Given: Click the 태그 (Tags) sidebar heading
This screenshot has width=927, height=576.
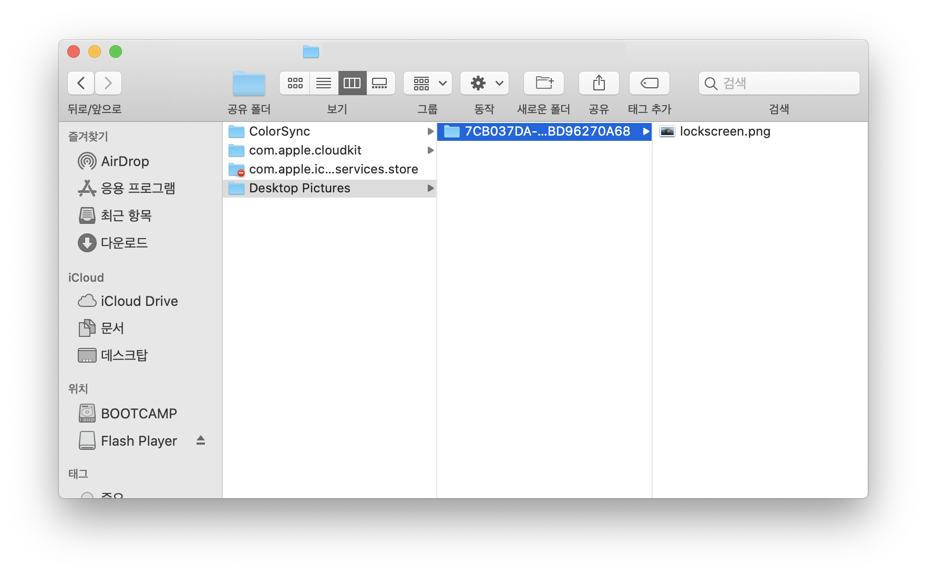Looking at the screenshot, I should tap(78, 474).
